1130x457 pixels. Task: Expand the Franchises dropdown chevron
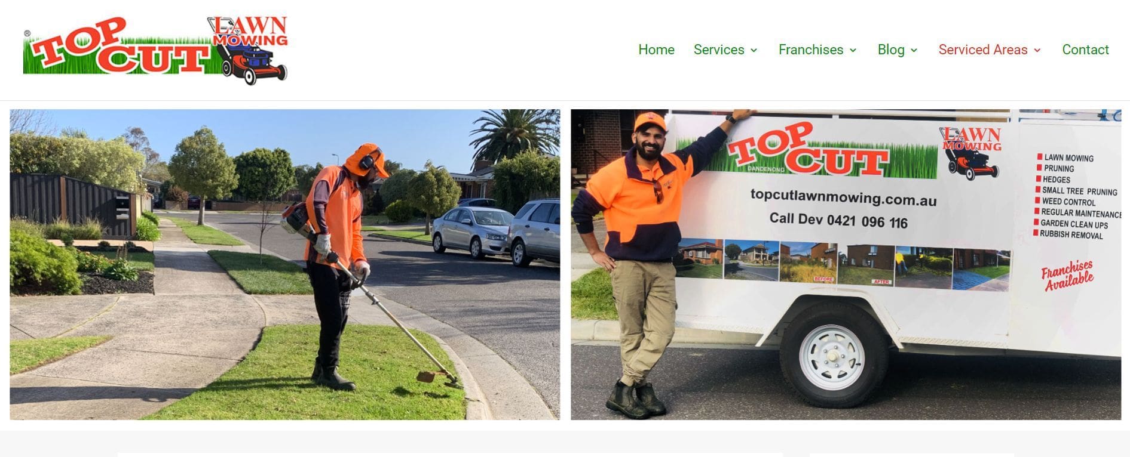(853, 50)
